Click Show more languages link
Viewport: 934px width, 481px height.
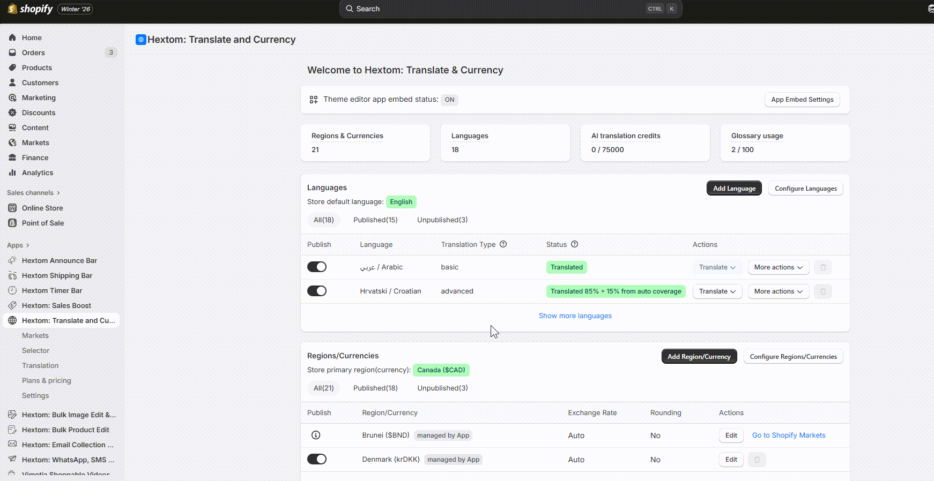[x=575, y=316]
